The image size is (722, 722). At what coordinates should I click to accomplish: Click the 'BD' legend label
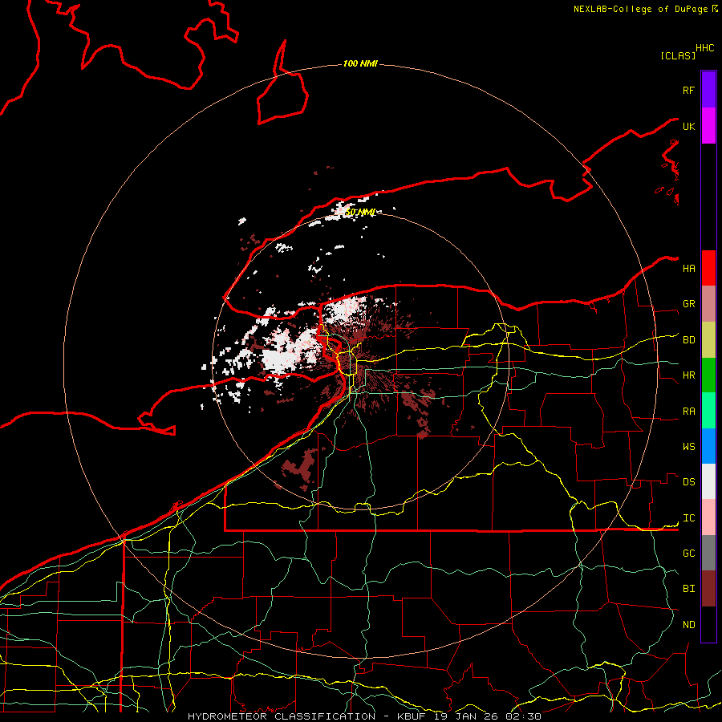688,340
